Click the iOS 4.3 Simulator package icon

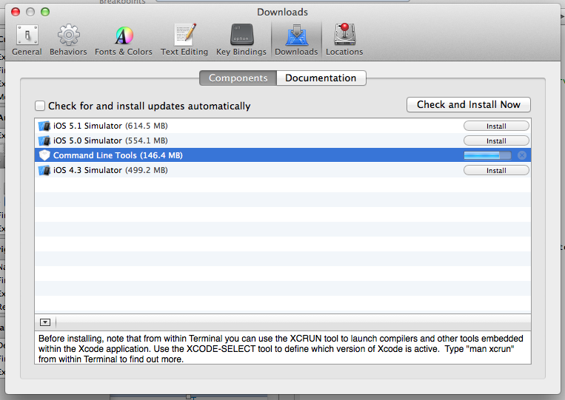44,170
